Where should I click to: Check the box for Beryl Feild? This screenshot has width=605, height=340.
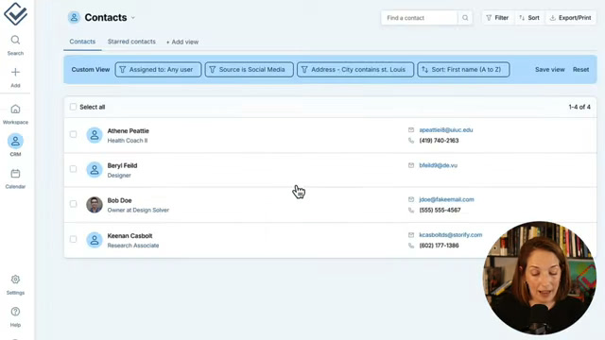(x=73, y=169)
